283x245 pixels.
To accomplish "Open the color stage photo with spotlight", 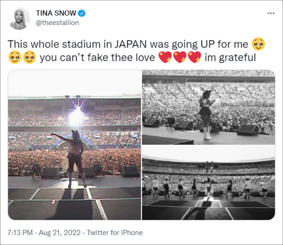I will click(75, 145).
